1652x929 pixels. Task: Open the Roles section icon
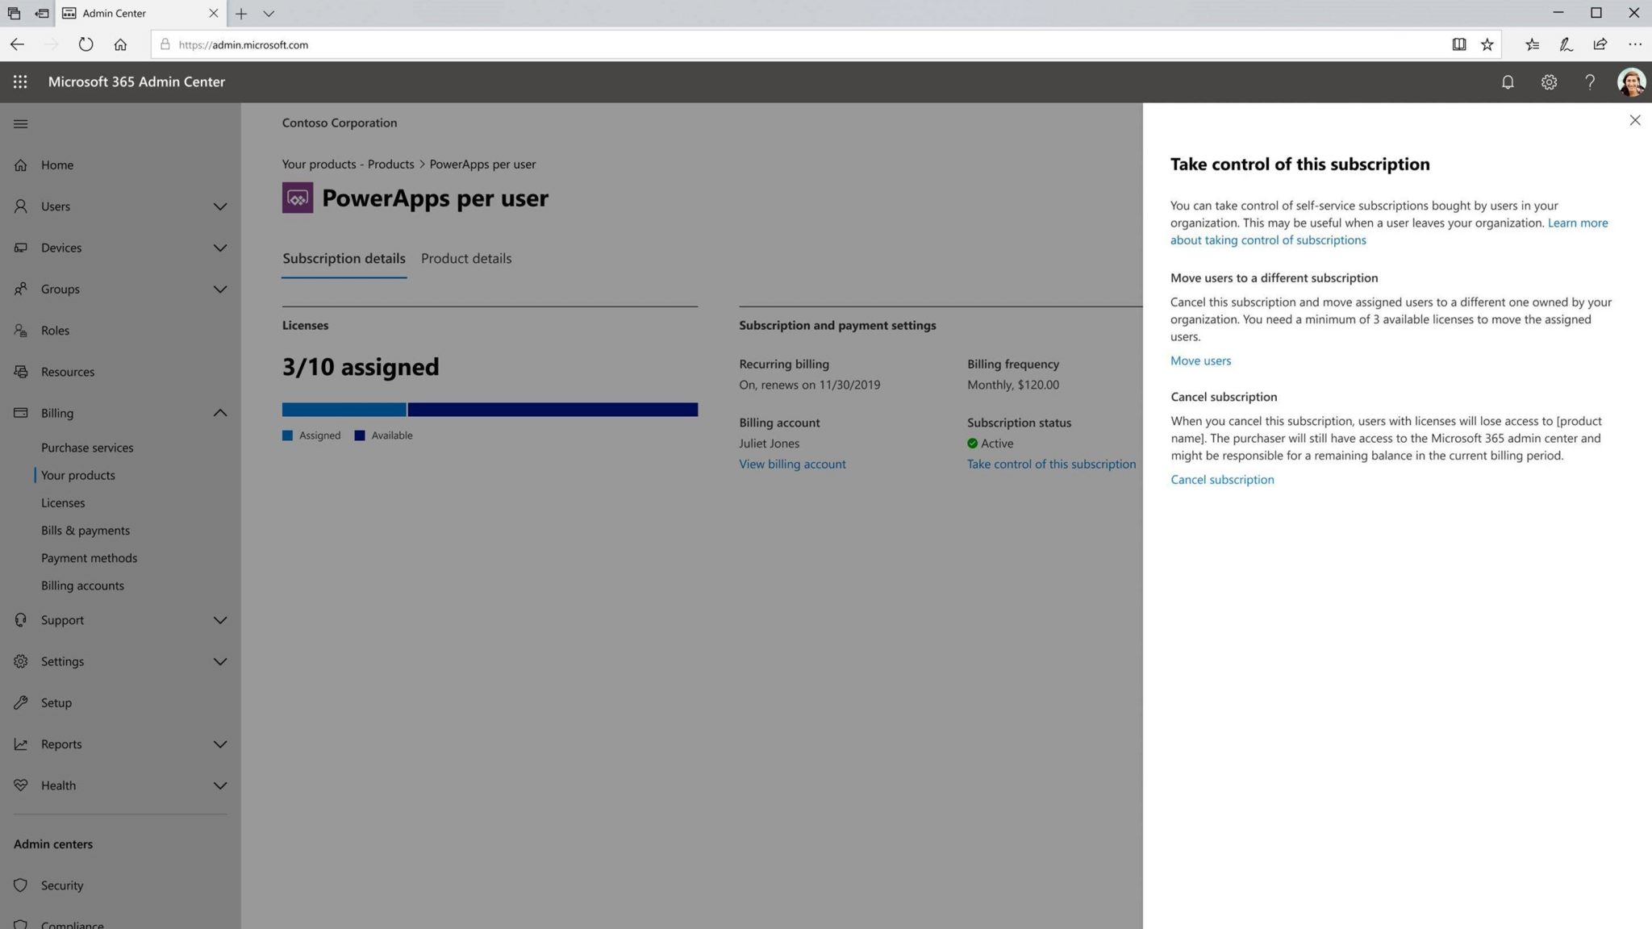pyautogui.click(x=20, y=330)
